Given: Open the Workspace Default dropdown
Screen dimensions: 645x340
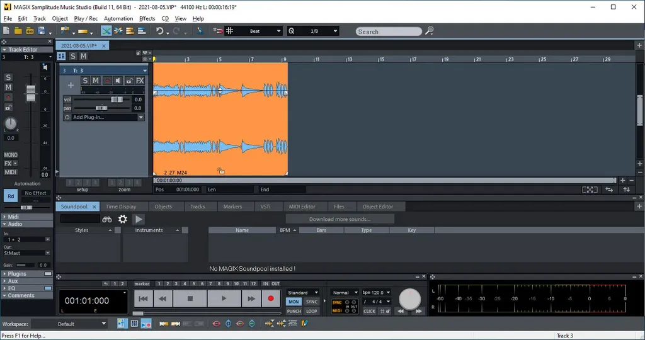Looking at the screenshot, I should click(x=69, y=324).
